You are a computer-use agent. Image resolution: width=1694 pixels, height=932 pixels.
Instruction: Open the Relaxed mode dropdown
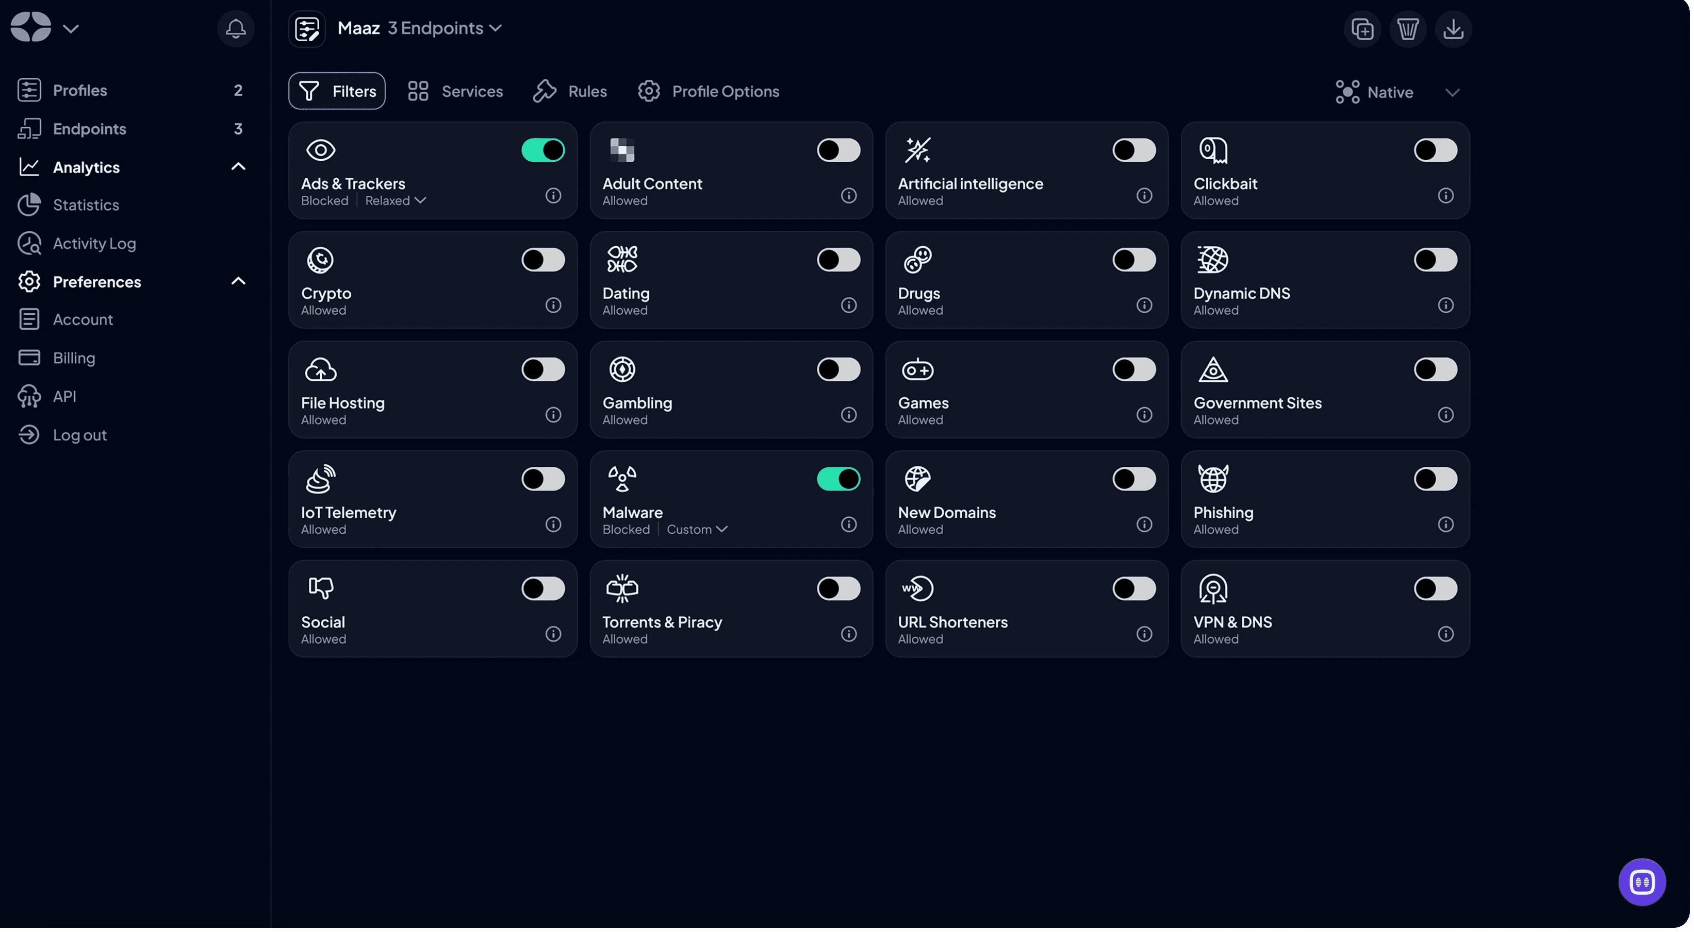pyautogui.click(x=395, y=200)
